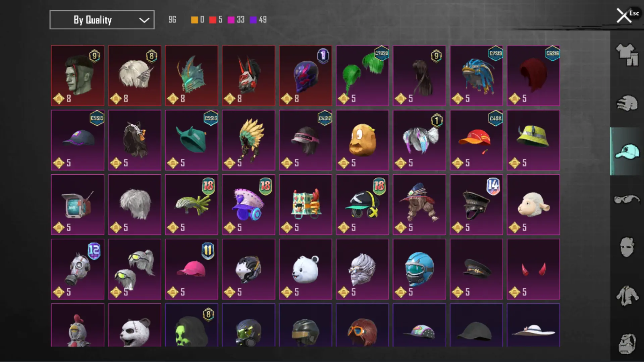This screenshot has width=644, height=362.
Task: Filter by the red quality swatch
Action: [212, 20]
